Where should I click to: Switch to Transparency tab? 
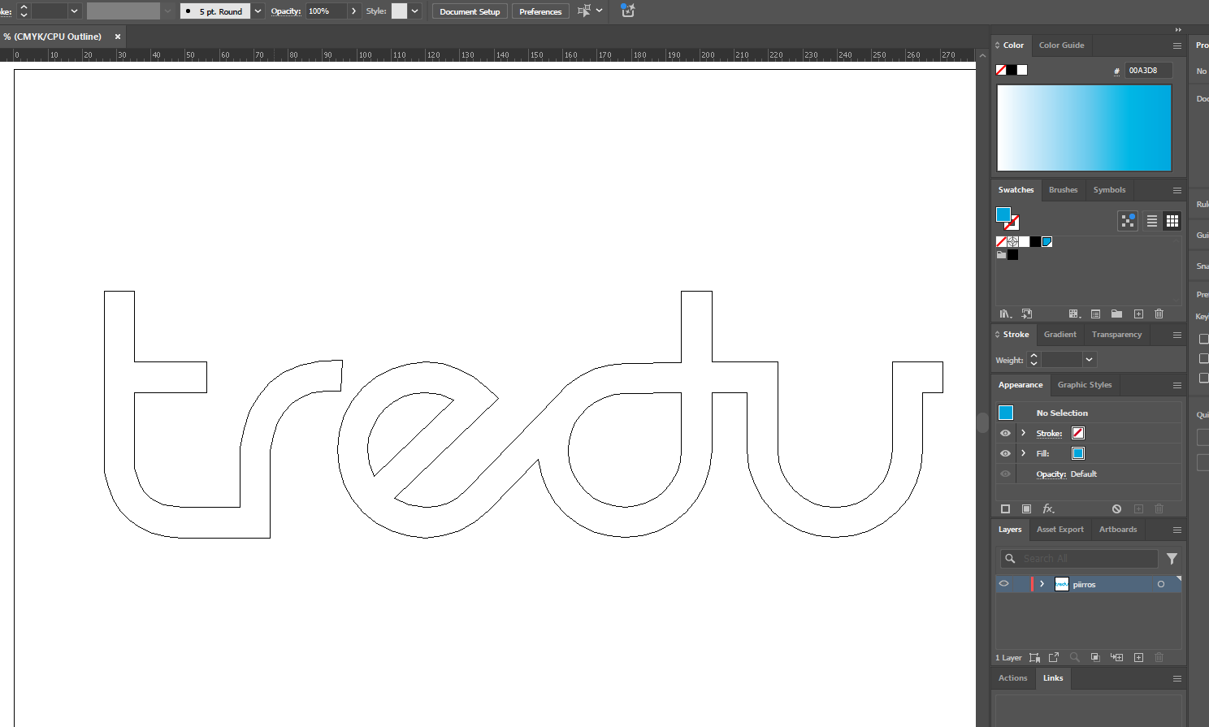pyautogui.click(x=1116, y=335)
